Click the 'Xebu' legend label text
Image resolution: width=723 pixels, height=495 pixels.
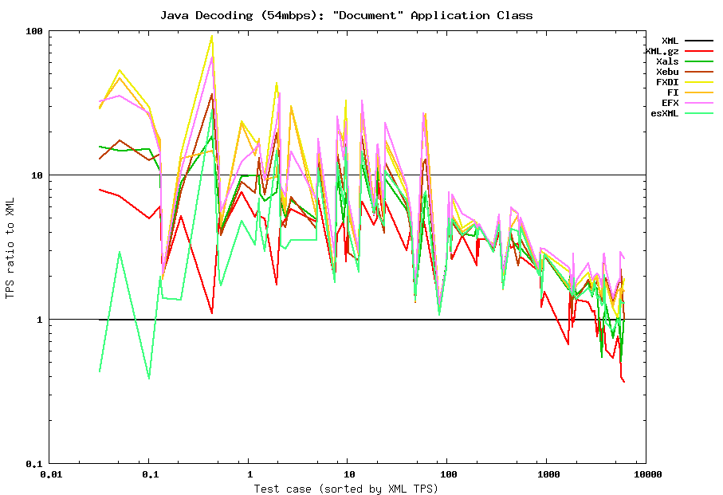(x=667, y=72)
